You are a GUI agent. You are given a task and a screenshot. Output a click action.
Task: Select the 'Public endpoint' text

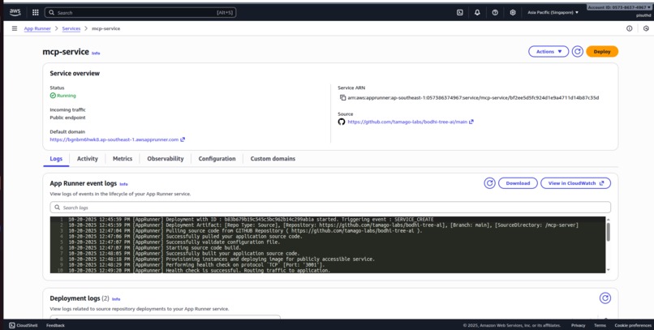point(67,118)
